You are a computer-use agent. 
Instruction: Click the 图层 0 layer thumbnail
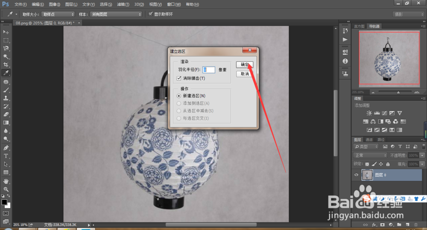(x=367, y=175)
